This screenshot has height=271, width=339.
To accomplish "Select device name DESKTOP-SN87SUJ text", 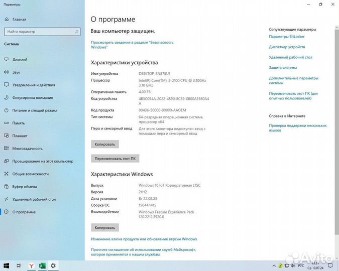I will [x=154, y=74].
